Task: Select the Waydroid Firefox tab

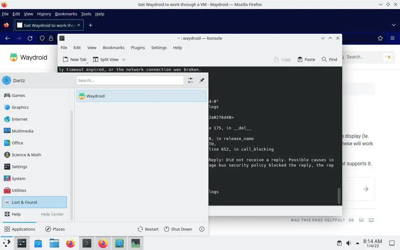Action: 49,25
